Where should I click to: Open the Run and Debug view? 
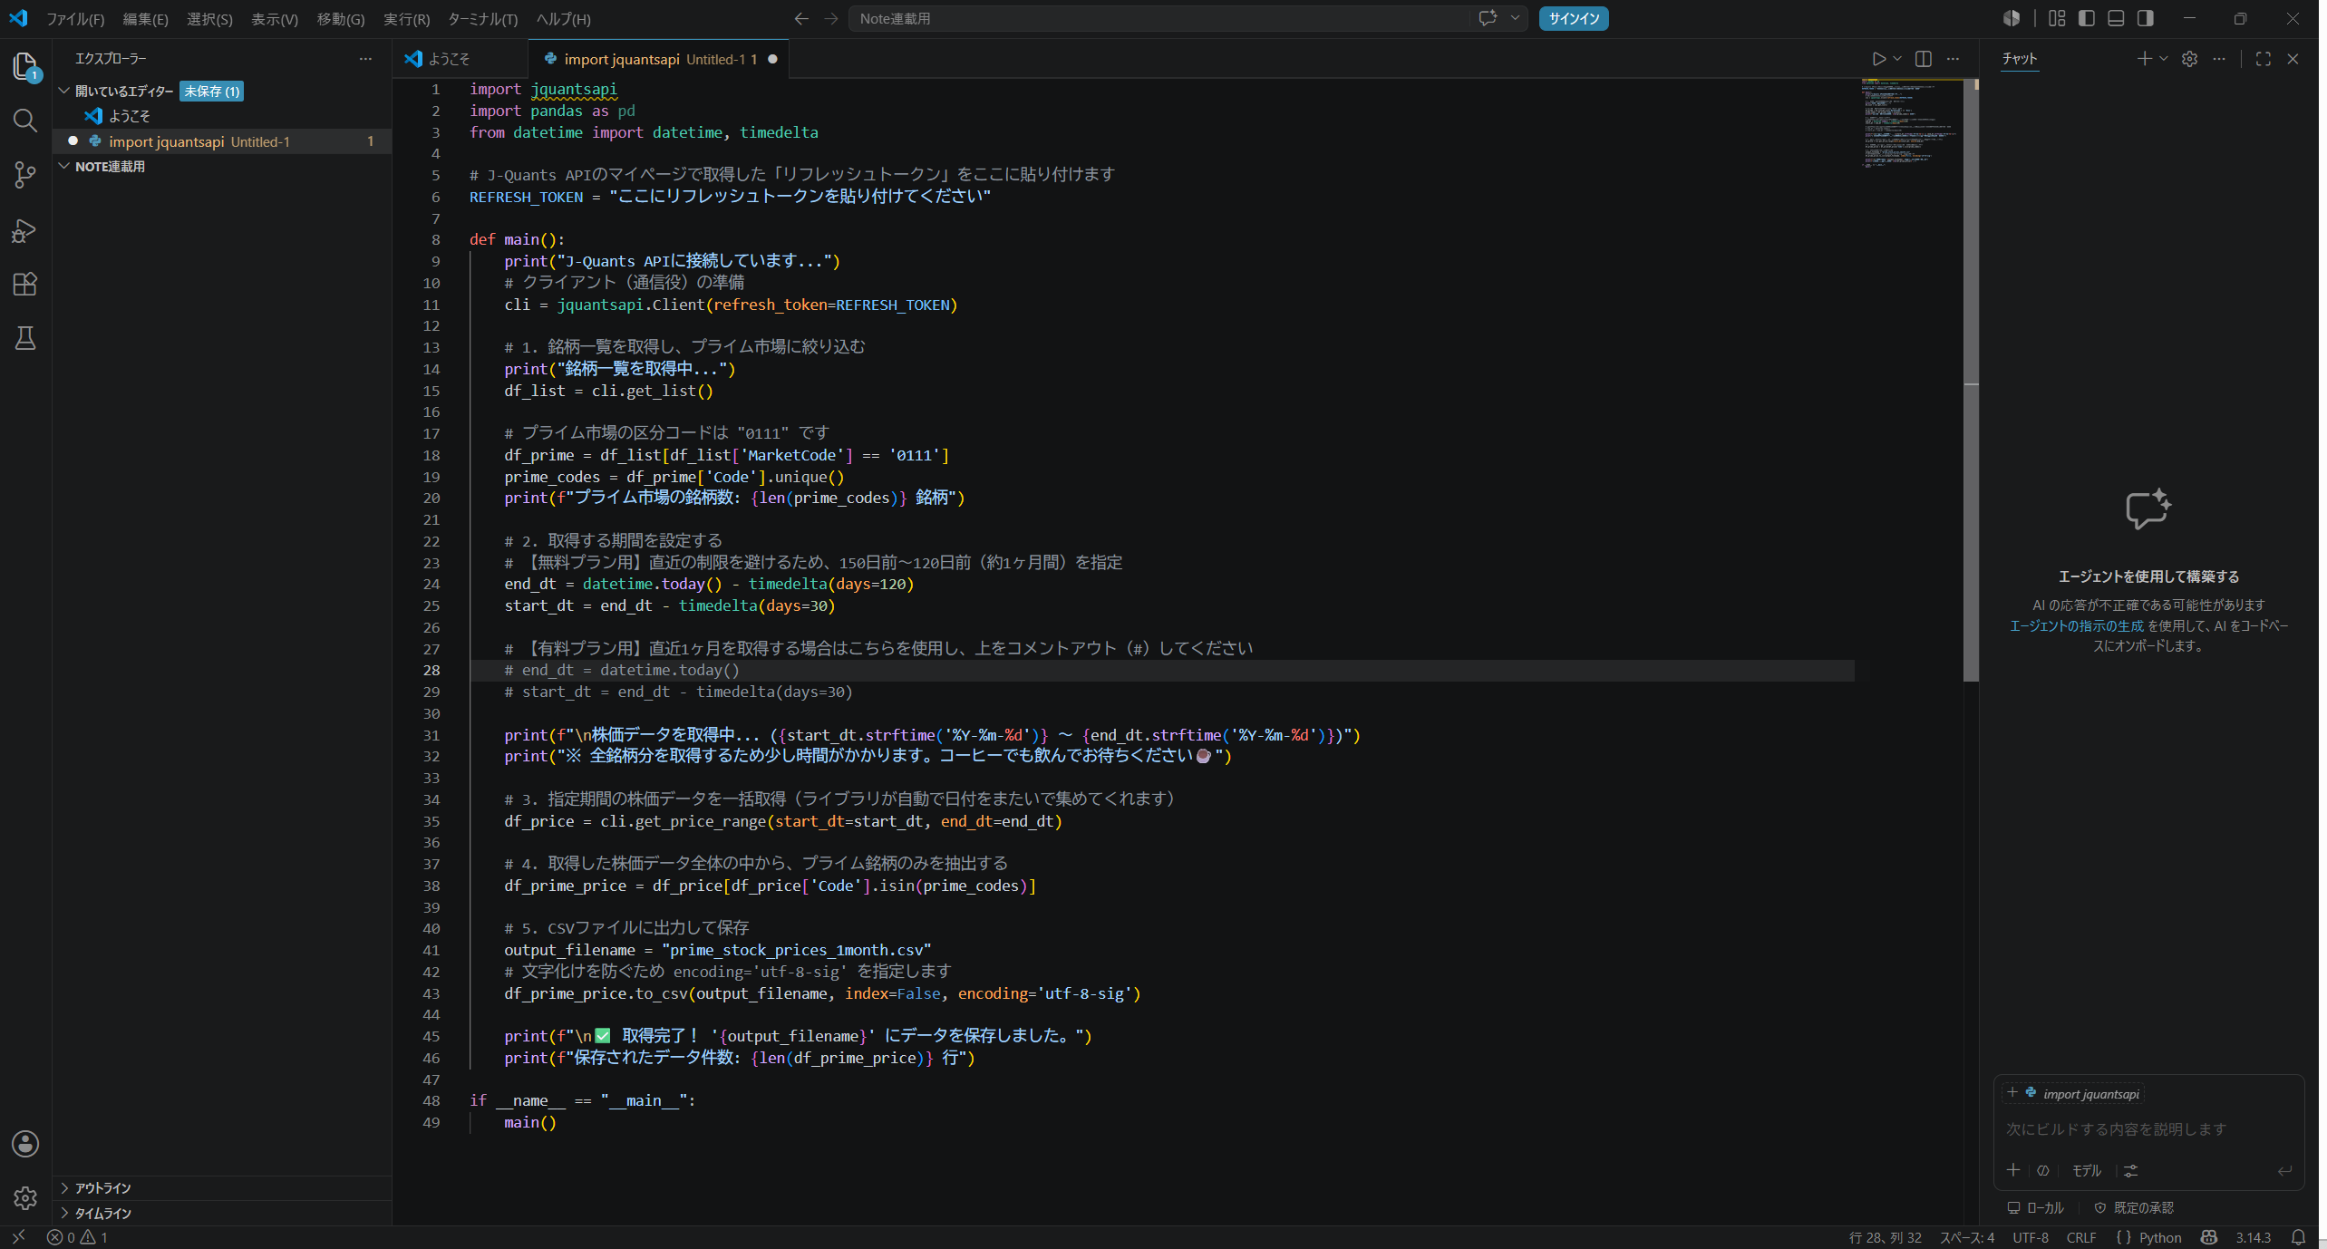25,230
